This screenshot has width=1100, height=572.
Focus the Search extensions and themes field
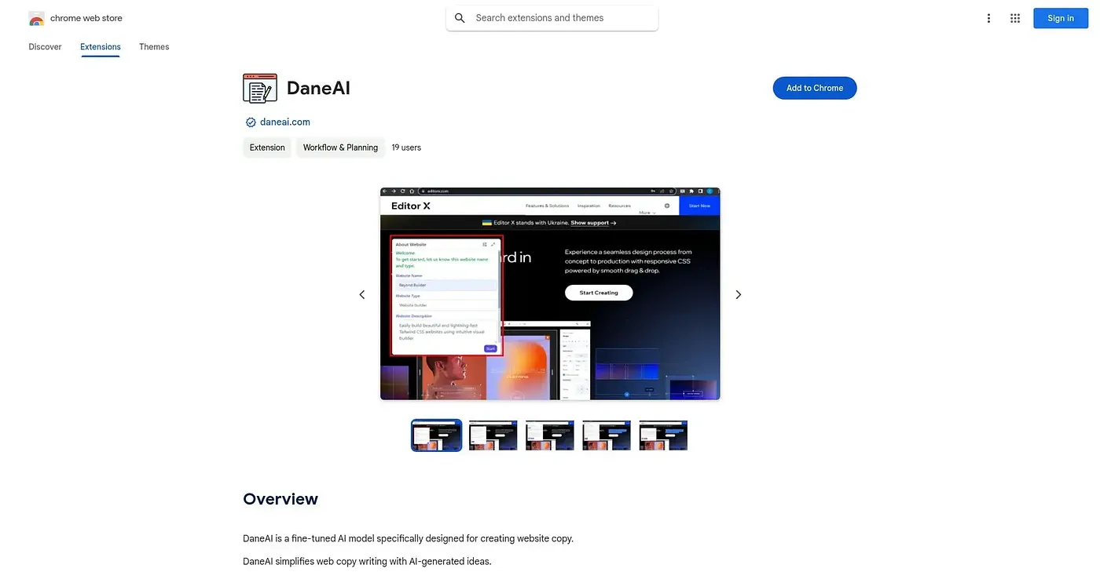(552, 18)
